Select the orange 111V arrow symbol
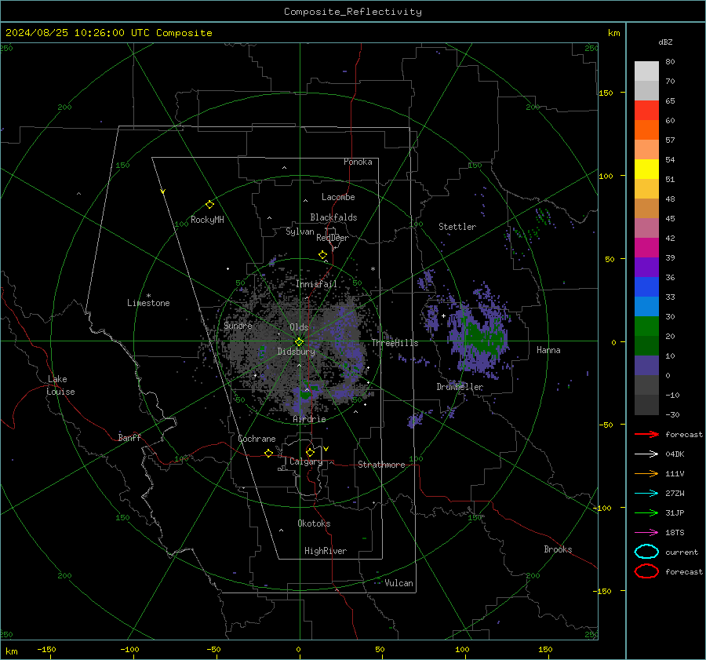The image size is (706, 660). 646,473
